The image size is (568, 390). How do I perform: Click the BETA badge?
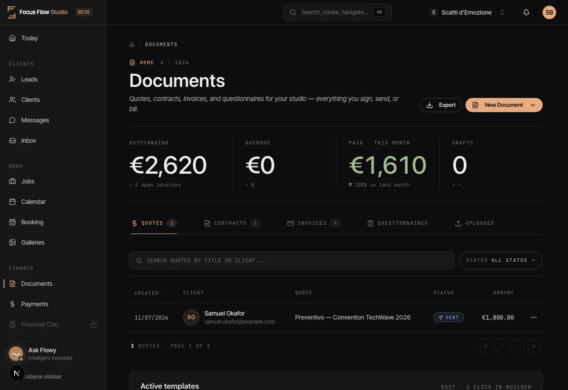tap(84, 12)
